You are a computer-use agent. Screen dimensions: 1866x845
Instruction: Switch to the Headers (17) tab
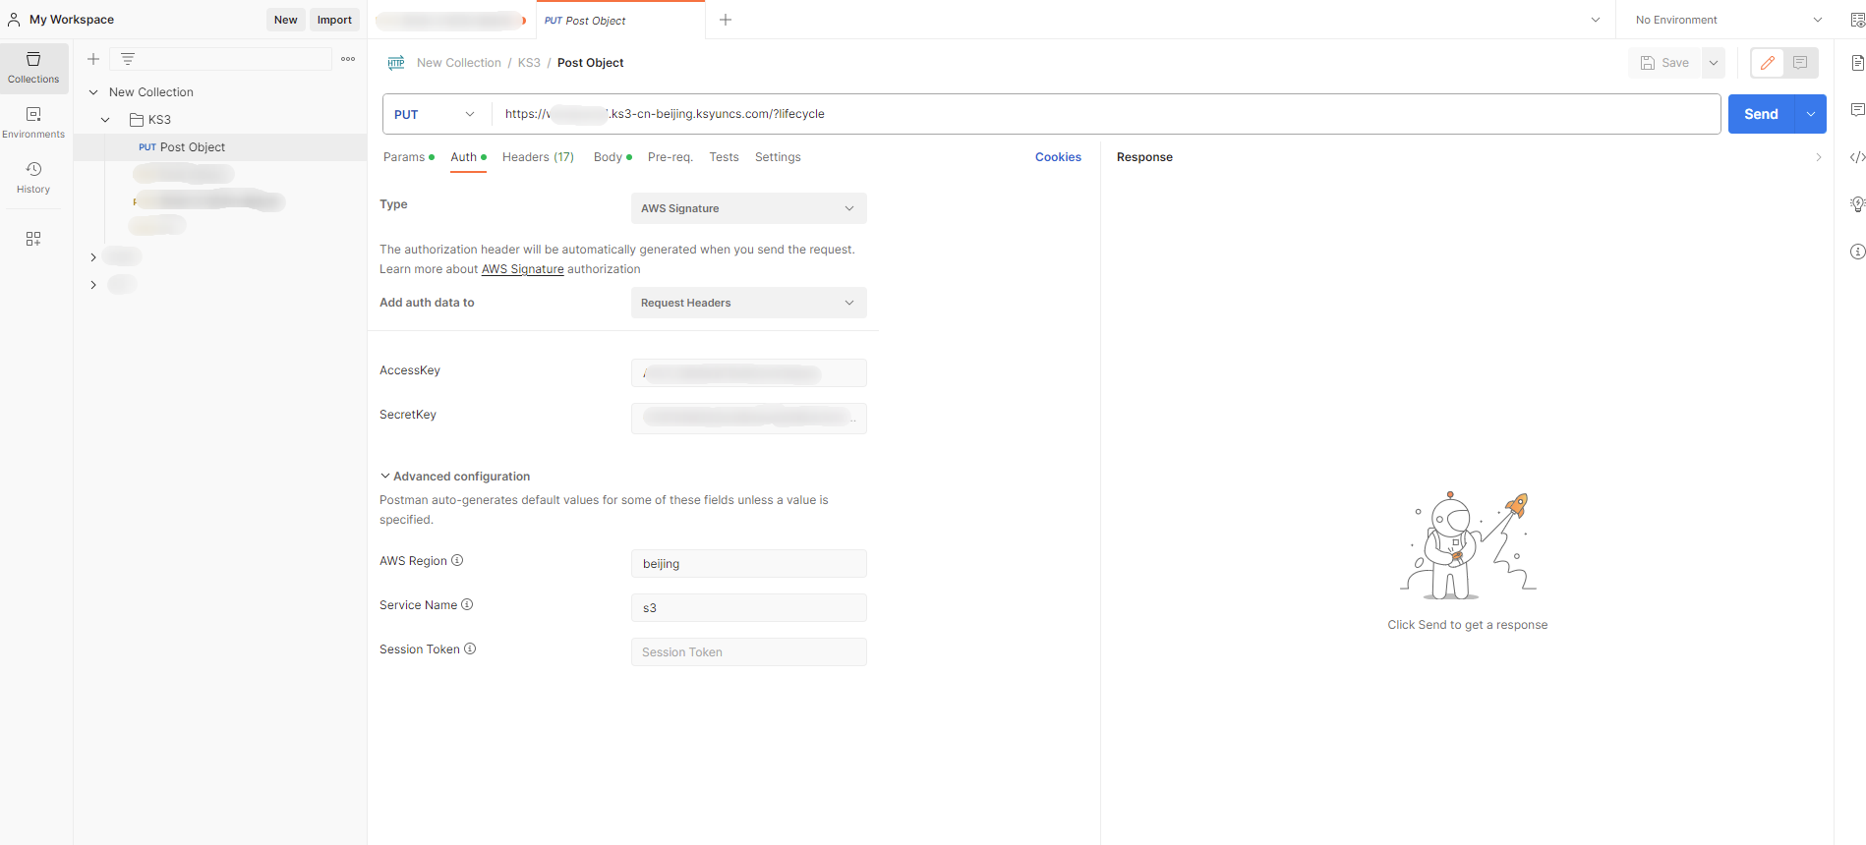[538, 157]
